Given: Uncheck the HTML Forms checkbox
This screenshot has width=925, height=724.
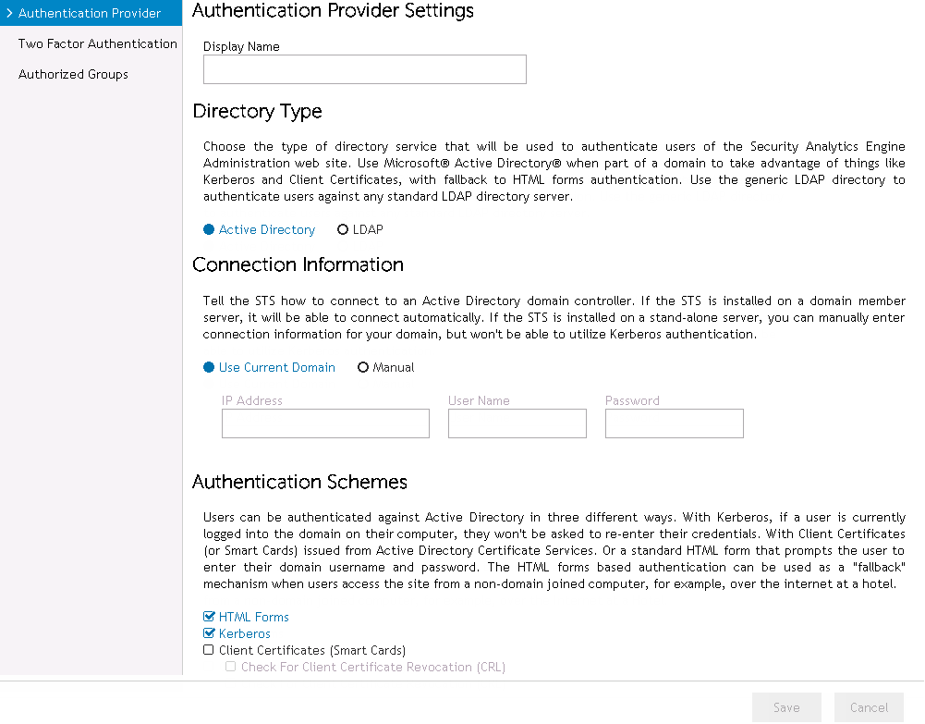Looking at the screenshot, I should point(209,617).
